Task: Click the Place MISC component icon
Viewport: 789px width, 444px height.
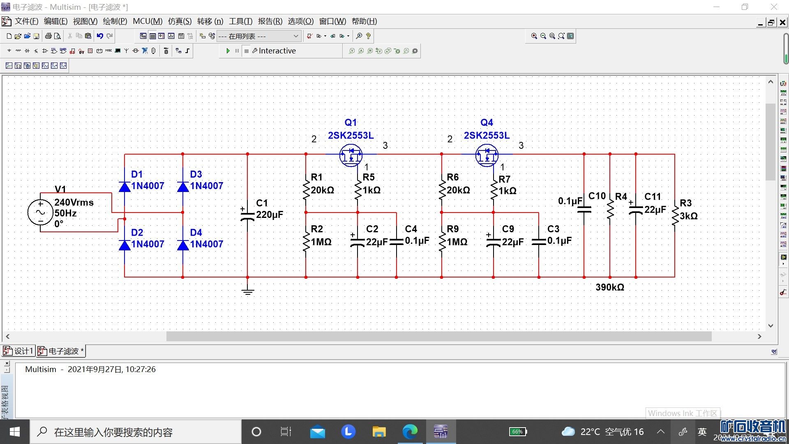Action: [108, 51]
